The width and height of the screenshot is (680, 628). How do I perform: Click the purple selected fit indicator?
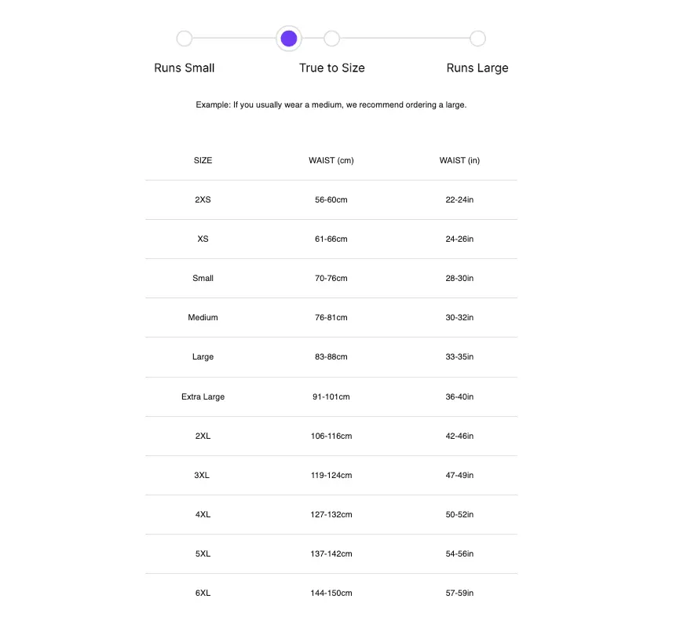tap(289, 38)
